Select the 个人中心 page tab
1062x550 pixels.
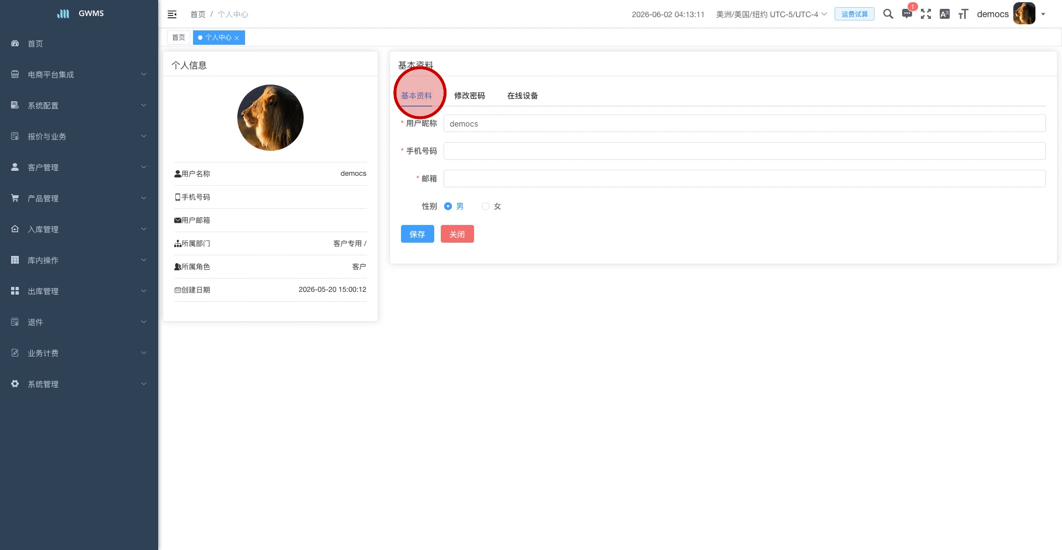tap(218, 38)
